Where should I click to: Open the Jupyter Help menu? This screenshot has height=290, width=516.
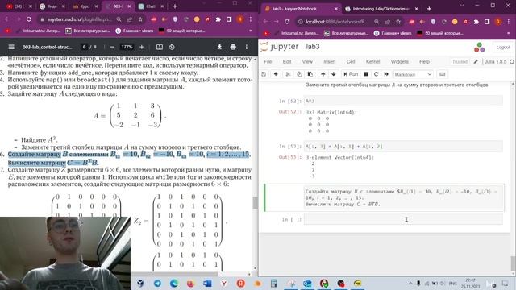pos(424,61)
